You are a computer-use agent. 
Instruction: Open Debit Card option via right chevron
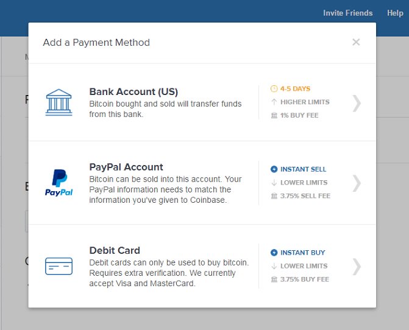357,267
